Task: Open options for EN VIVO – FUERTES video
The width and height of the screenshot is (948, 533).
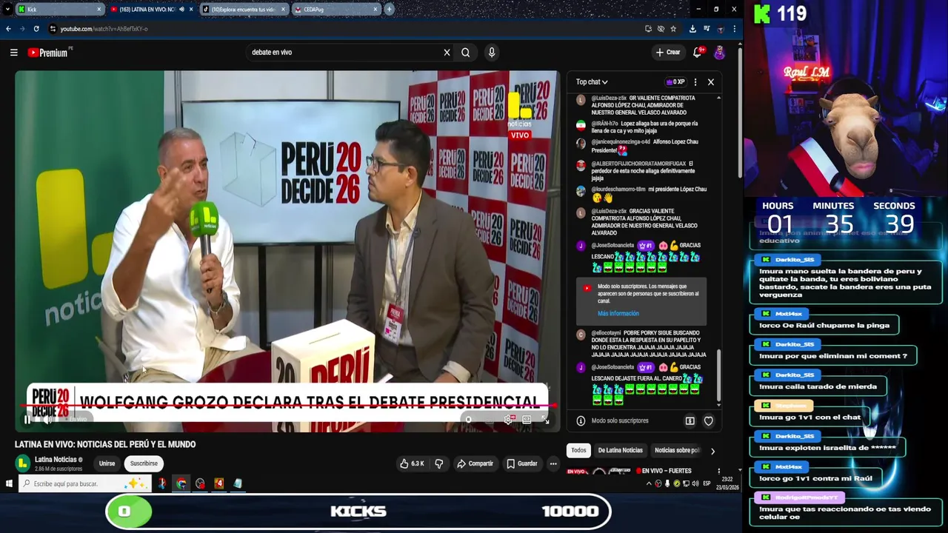Action: pyautogui.click(x=718, y=471)
